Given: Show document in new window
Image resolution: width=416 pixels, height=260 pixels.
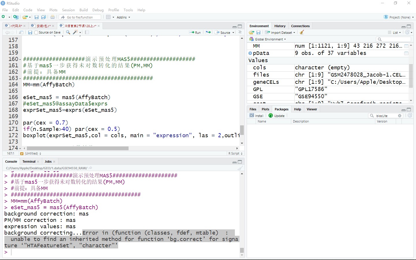Looking at the screenshot, I should [x=21, y=32].
